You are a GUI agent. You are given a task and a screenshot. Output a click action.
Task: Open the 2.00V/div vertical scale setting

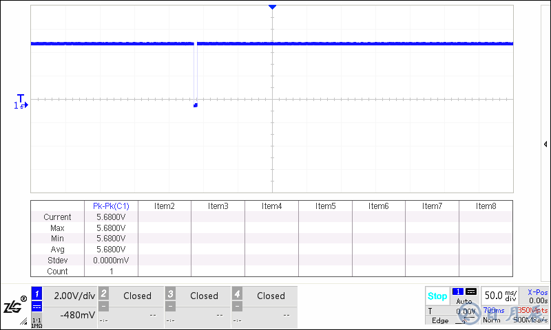coord(74,296)
